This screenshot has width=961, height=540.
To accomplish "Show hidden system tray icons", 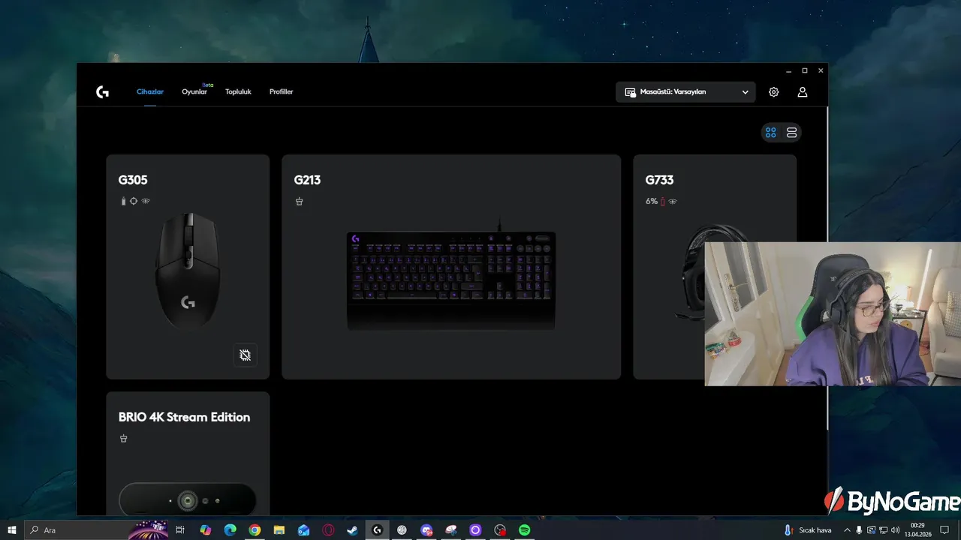I will pos(848,530).
